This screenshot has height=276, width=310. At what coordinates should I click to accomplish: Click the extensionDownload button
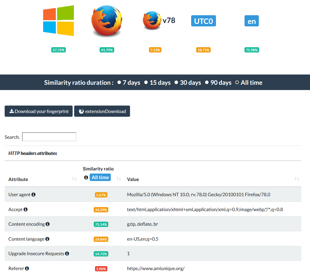pos(102,111)
